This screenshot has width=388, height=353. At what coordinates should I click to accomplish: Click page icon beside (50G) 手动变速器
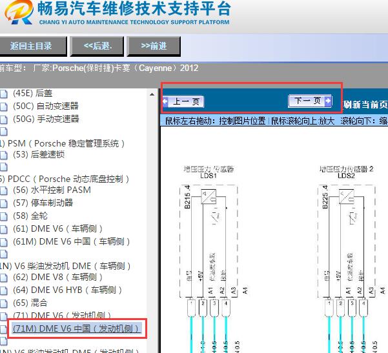4,120
